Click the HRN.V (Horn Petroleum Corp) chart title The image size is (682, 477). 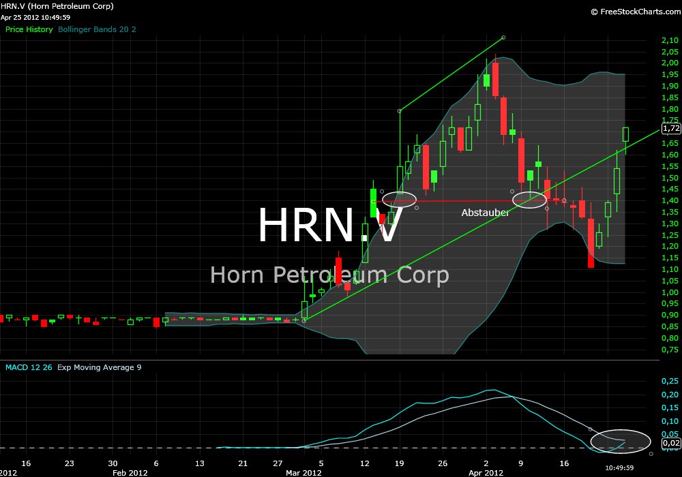tap(57, 6)
